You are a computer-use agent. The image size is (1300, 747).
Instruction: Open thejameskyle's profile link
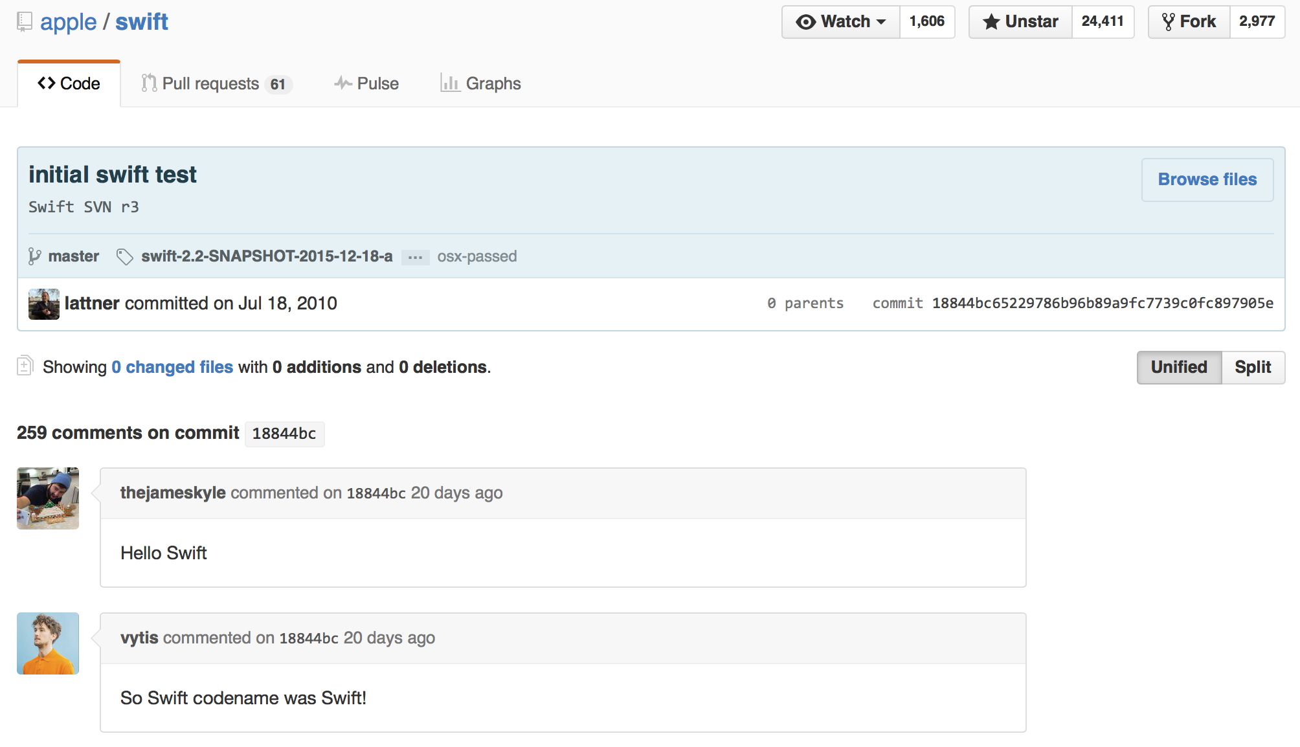click(x=173, y=493)
